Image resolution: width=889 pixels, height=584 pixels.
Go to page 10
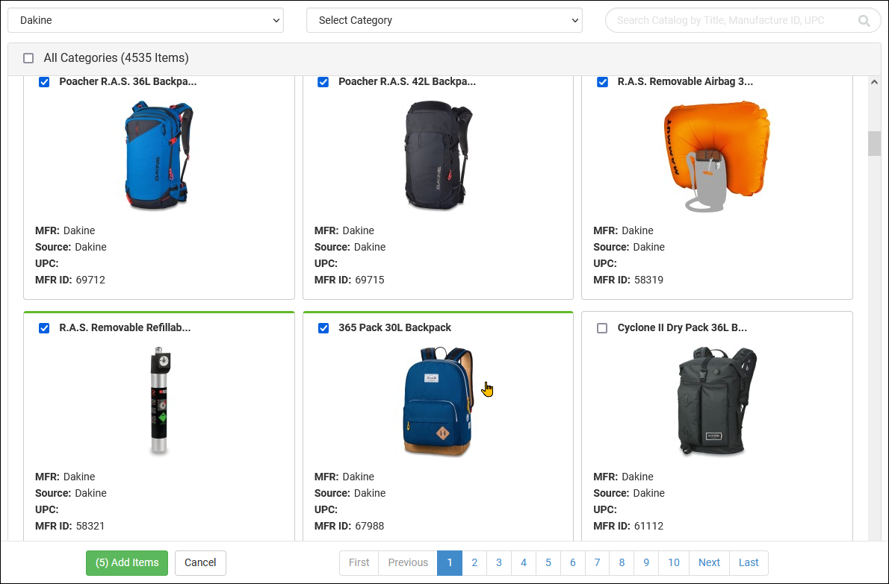pyautogui.click(x=674, y=563)
